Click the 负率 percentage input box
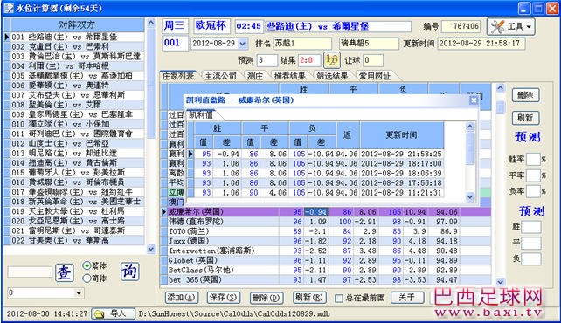 (x=533, y=191)
